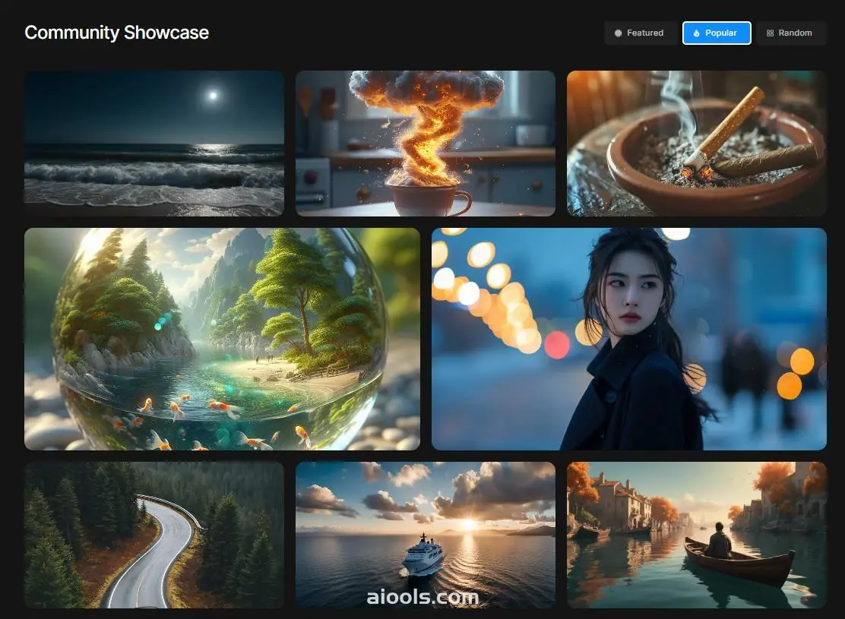The height and width of the screenshot is (619, 845).
Task: View the winding forest road thumbnail
Action: [x=154, y=535]
